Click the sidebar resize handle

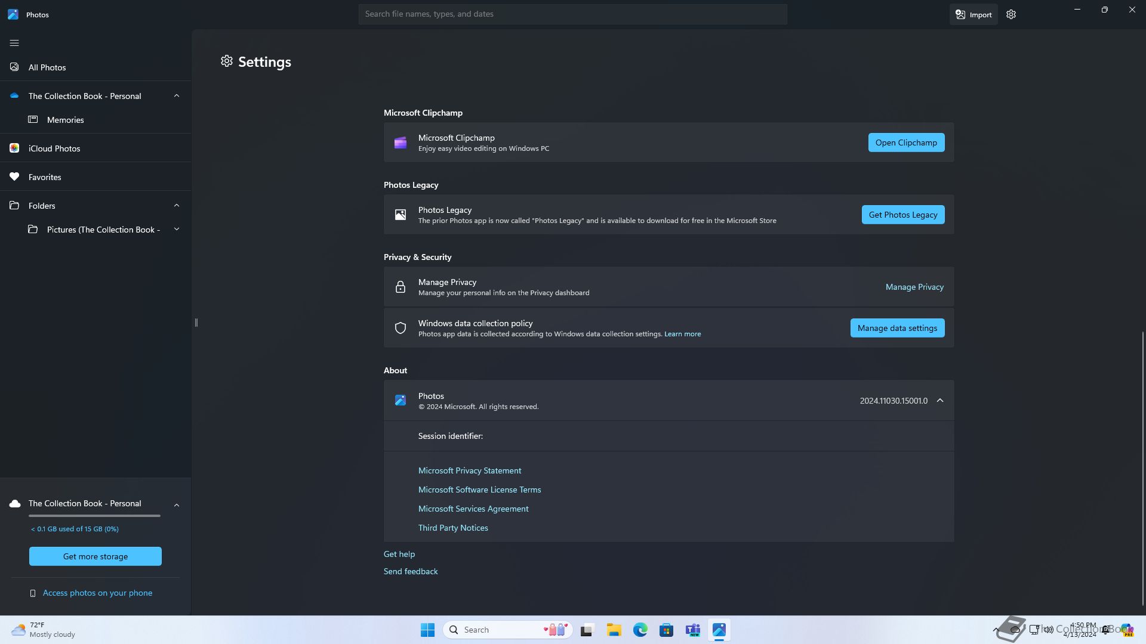click(196, 323)
